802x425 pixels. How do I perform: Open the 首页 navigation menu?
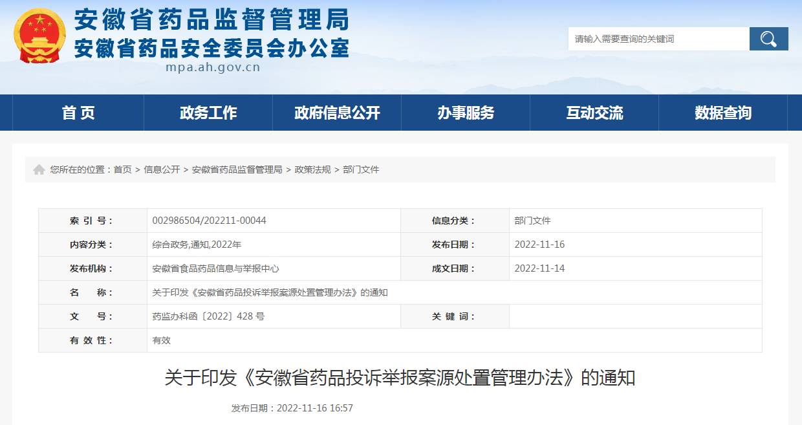78,113
